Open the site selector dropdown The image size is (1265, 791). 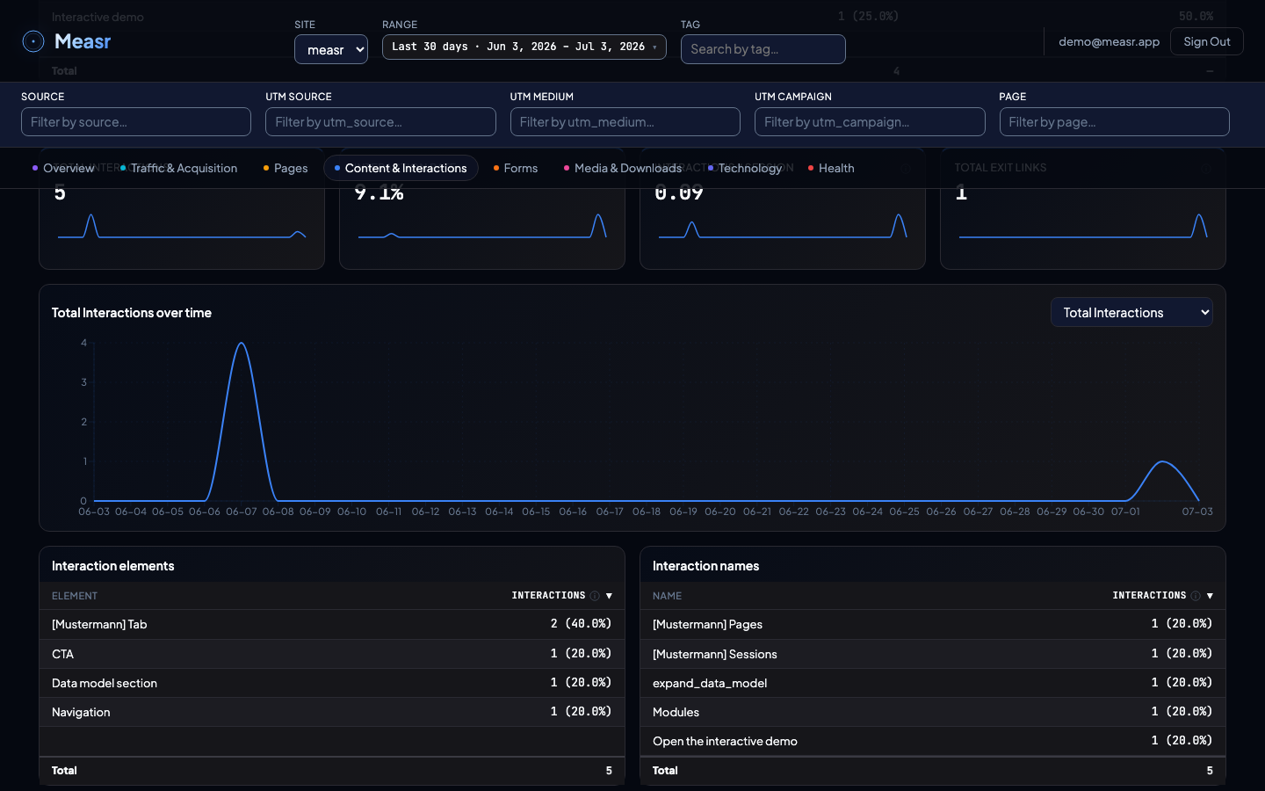[331, 49]
